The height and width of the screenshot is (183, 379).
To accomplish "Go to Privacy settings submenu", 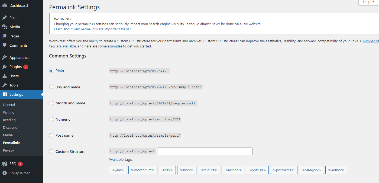I will (8, 150).
